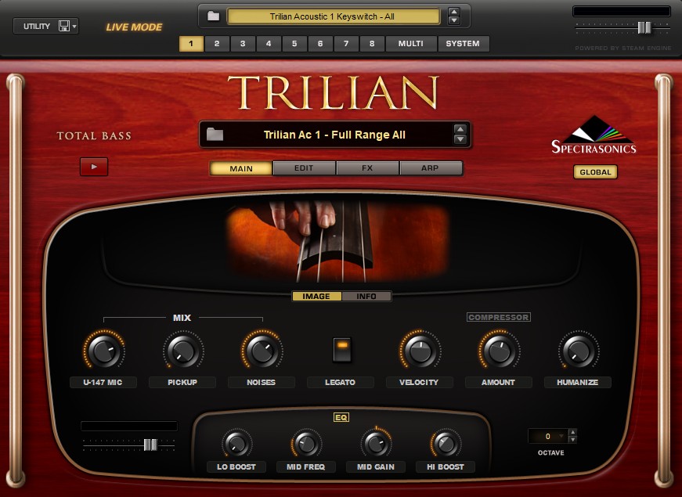Toggle Live Mode

click(134, 27)
